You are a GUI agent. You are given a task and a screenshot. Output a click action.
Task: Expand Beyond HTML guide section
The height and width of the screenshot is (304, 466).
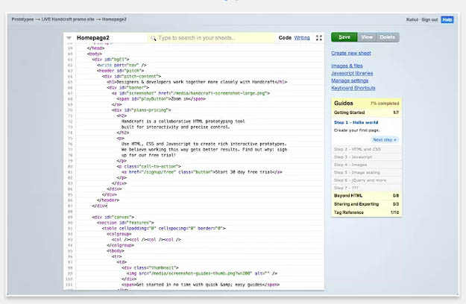tap(366, 196)
